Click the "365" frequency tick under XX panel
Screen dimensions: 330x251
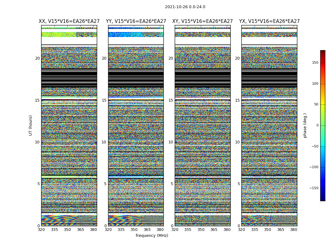[x=80, y=230]
